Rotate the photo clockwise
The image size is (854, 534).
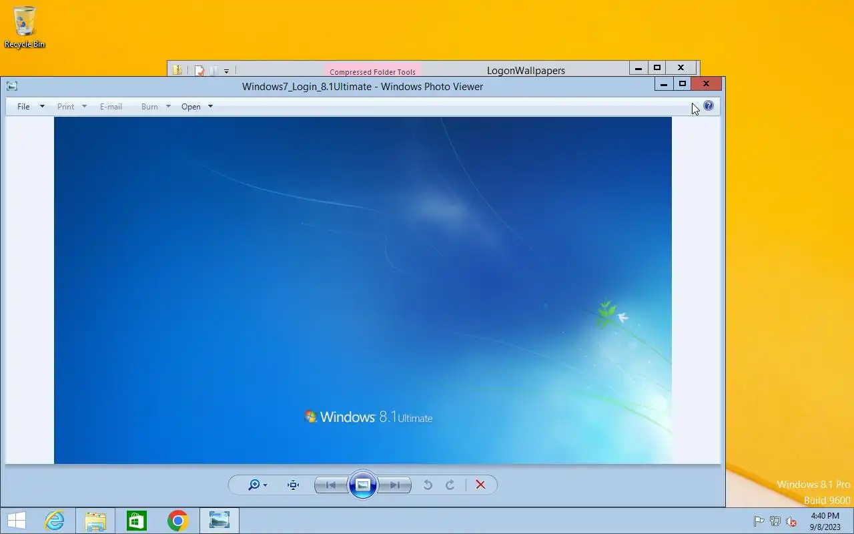point(450,485)
